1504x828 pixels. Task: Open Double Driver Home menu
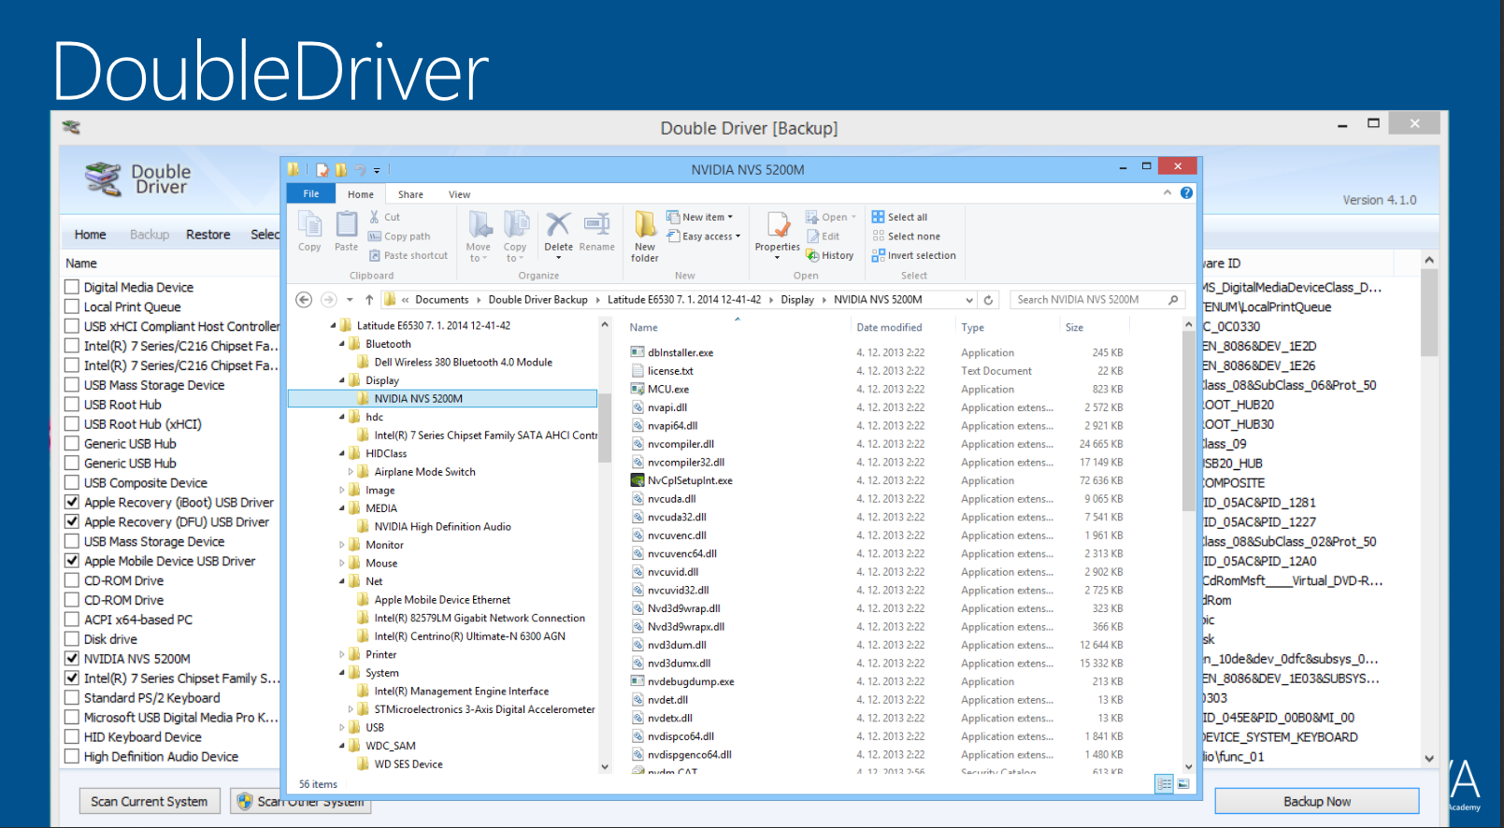pyautogui.click(x=90, y=235)
